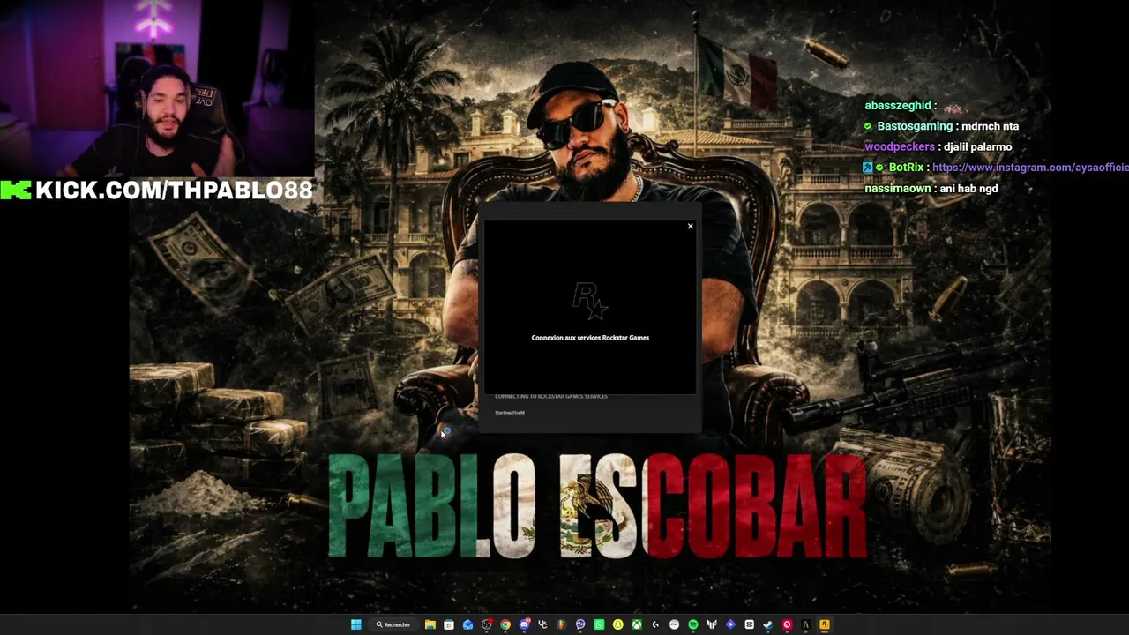Image resolution: width=1129 pixels, height=635 pixels.
Task: Click the yellow Rockstar Games taskbar icon
Action: (x=824, y=624)
